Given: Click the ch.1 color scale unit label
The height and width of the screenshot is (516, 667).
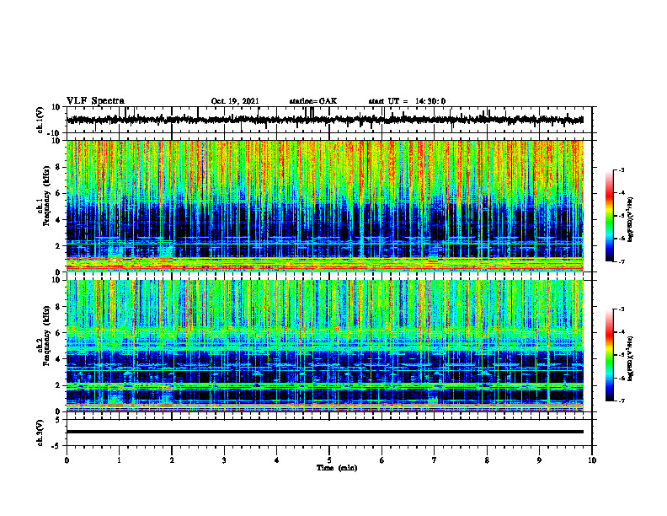Looking at the screenshot, I should pyautogui.click(x=632, y=219).
